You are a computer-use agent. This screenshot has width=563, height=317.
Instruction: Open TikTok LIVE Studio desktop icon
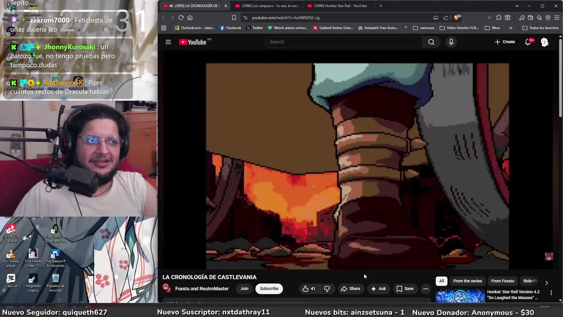tap(11, 234)
